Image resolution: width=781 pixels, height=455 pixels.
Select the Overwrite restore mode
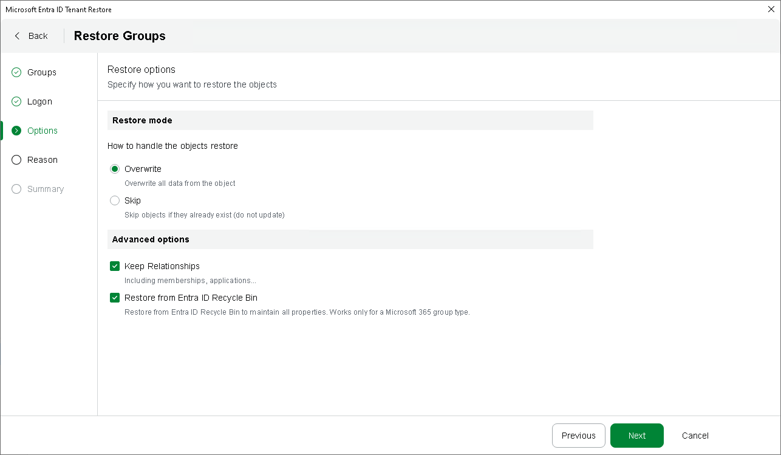coord(115,169)
